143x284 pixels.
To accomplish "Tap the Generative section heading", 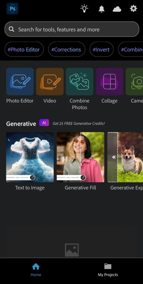I will (x=21, y=124).
